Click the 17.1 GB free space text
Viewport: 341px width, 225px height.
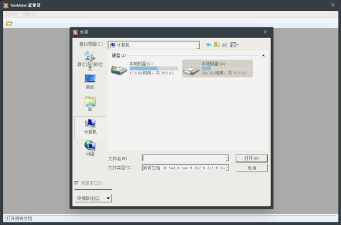tap(151, 73)
